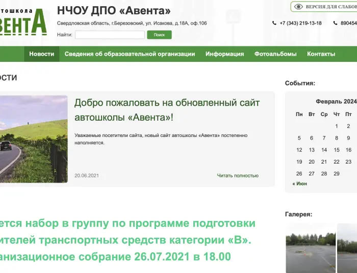Open the Контакты menu item
The image size is (357, 273).
click(x=321, y=54)
